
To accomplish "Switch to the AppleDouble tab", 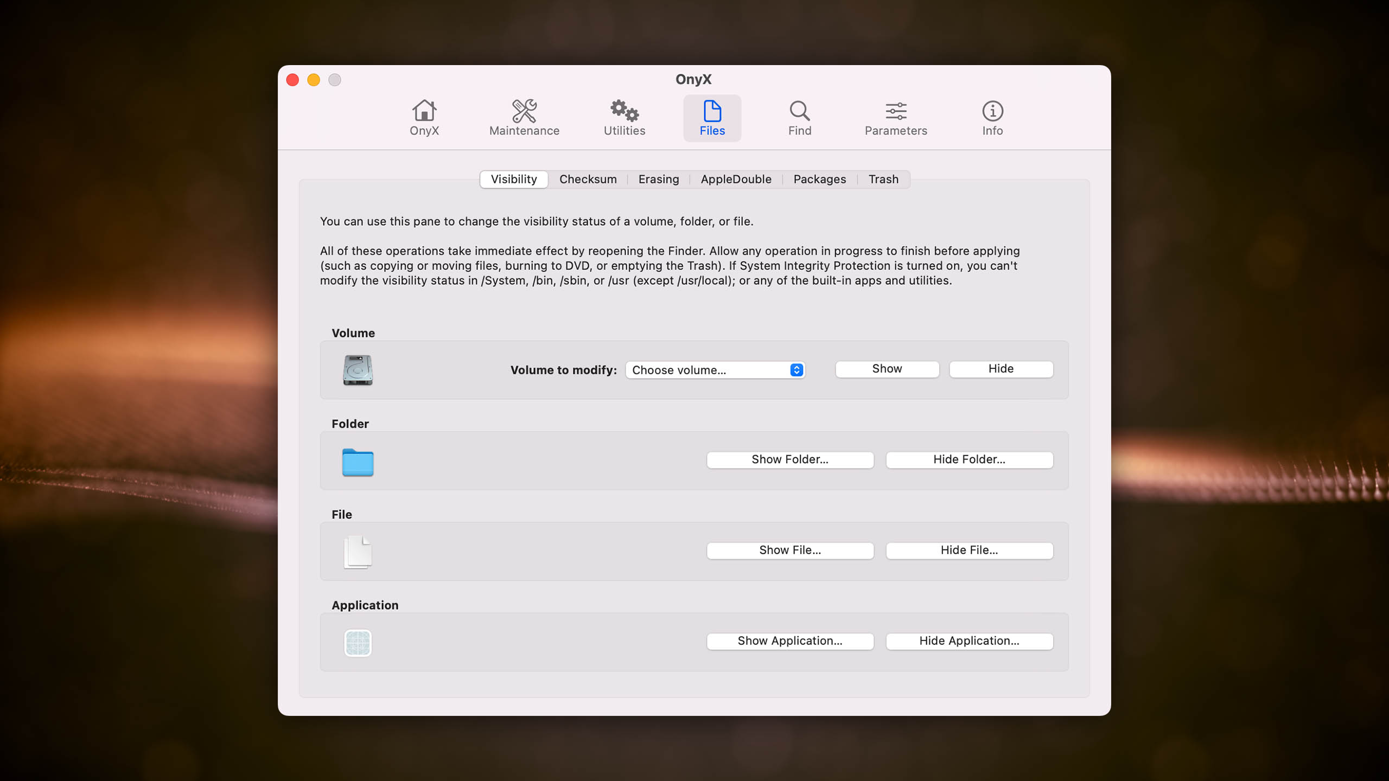I will coord(736,179).
